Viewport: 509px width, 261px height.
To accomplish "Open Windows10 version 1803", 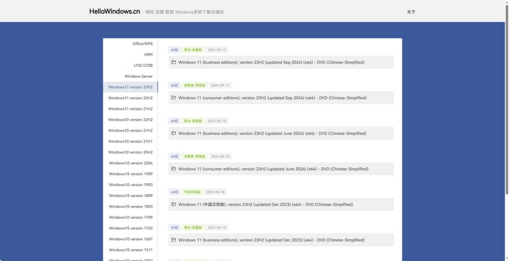I will coord(130,207).
